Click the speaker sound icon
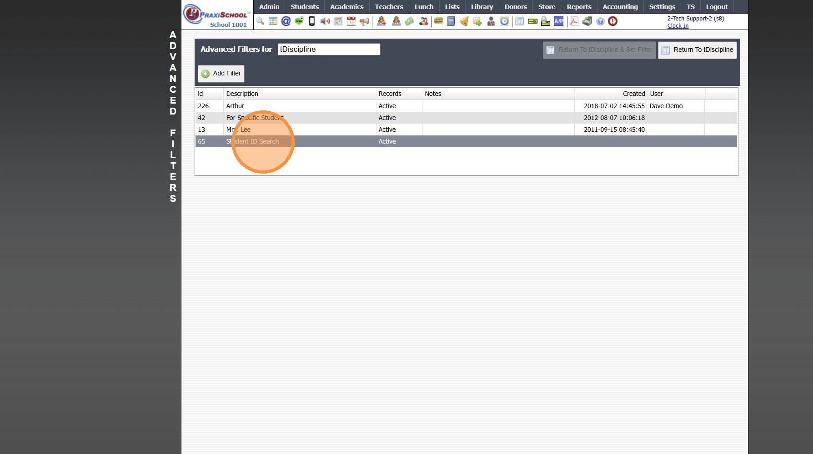 click(325, 21)
